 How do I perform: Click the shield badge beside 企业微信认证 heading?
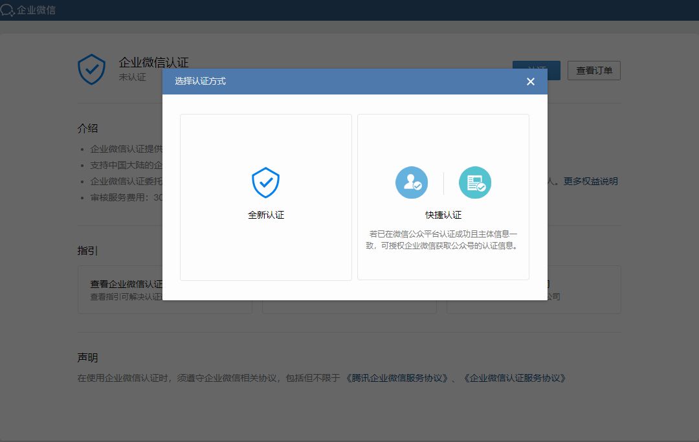coord(91,69)
